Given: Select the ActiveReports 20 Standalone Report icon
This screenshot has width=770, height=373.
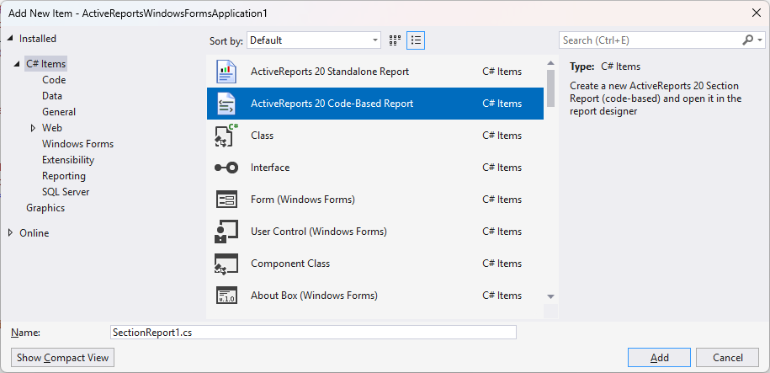Looking at the screenshot, I should point(226,72).
